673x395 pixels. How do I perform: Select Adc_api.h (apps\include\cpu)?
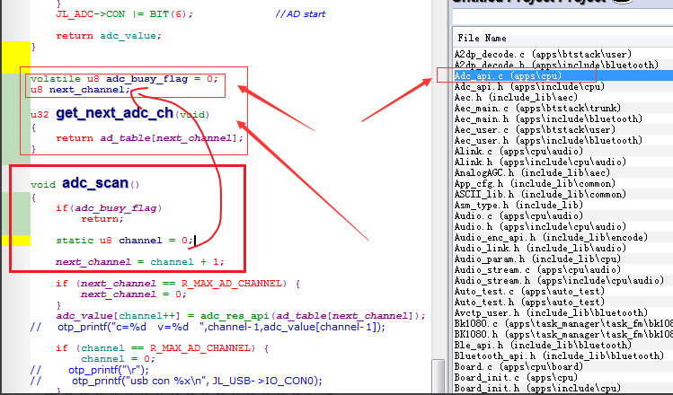529,87
